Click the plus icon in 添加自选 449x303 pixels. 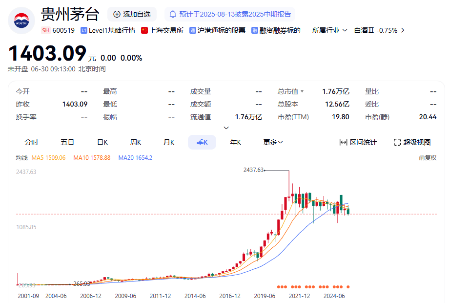point(117,14)
